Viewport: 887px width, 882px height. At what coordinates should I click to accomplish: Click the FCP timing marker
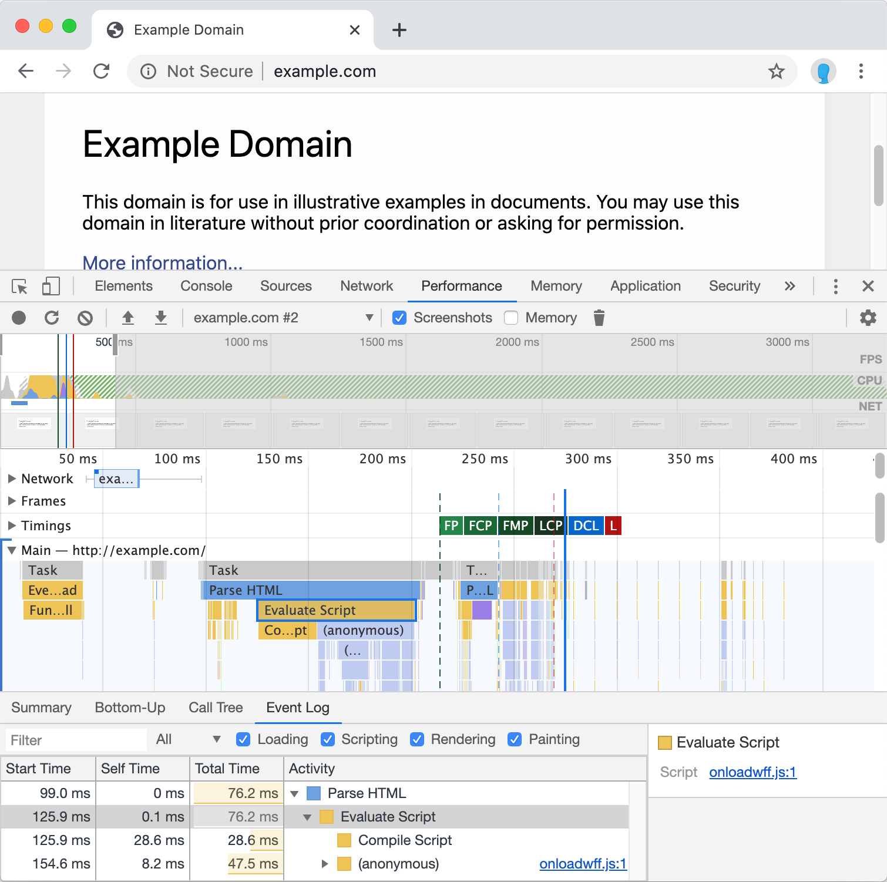click(480, 526)
